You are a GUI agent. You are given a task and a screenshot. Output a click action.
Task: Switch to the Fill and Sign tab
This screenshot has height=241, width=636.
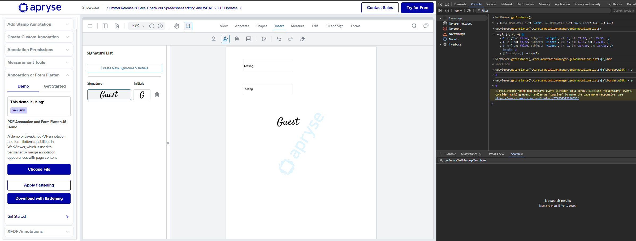[x=334, y=26]
